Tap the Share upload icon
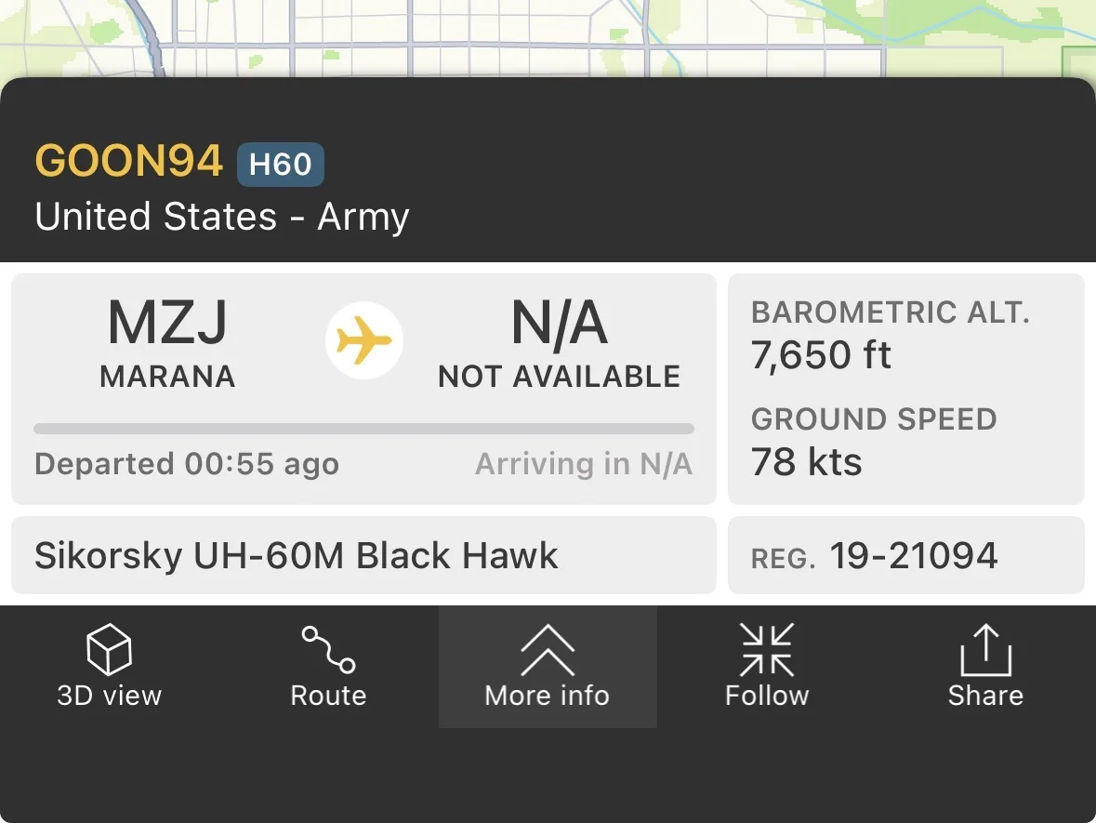1096x823 pixels. 985,648
